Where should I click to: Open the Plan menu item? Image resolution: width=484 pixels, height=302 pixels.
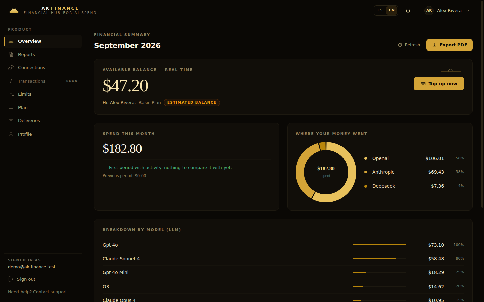(43, 107)
